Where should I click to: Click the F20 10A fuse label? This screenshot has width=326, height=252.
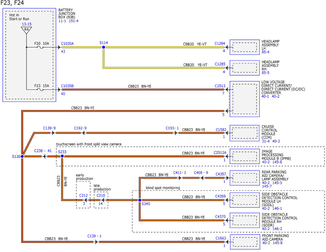[x=42, y=43]
